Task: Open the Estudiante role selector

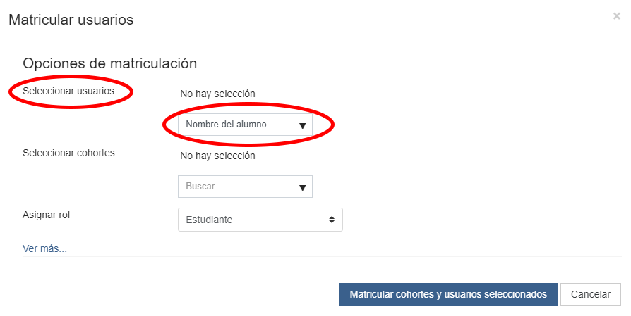Action: (260, 220)
